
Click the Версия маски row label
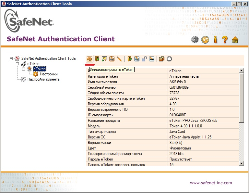point(100,143)
